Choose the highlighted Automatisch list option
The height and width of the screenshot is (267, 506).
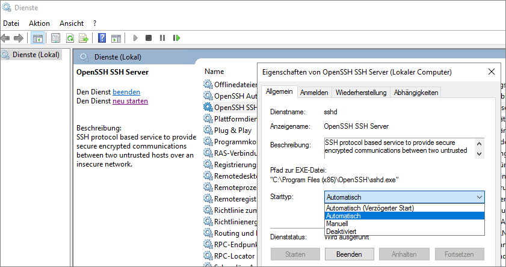click(404, 216)
